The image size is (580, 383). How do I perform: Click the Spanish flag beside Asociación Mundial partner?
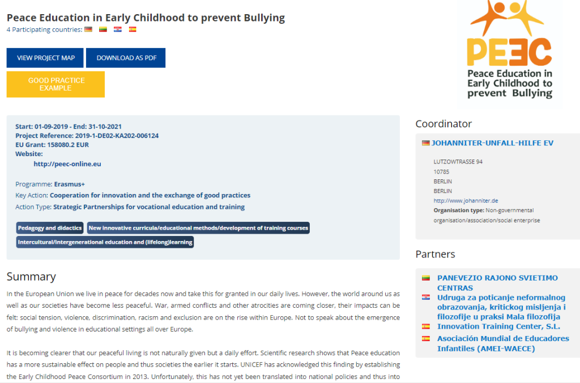[426, 338]
